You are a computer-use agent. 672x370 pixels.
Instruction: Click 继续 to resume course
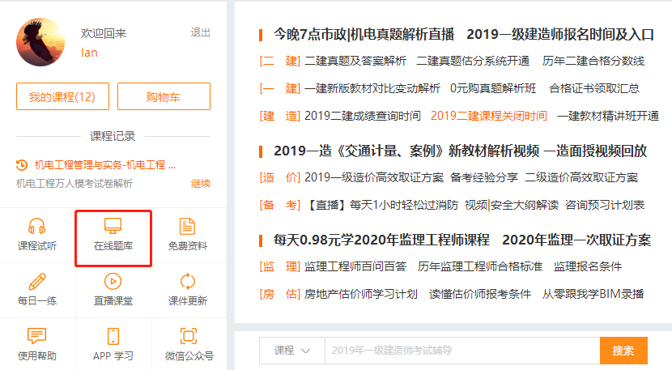coord(200,184)
